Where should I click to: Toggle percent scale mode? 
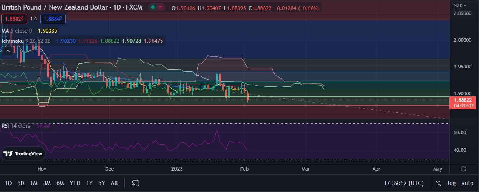439,183
